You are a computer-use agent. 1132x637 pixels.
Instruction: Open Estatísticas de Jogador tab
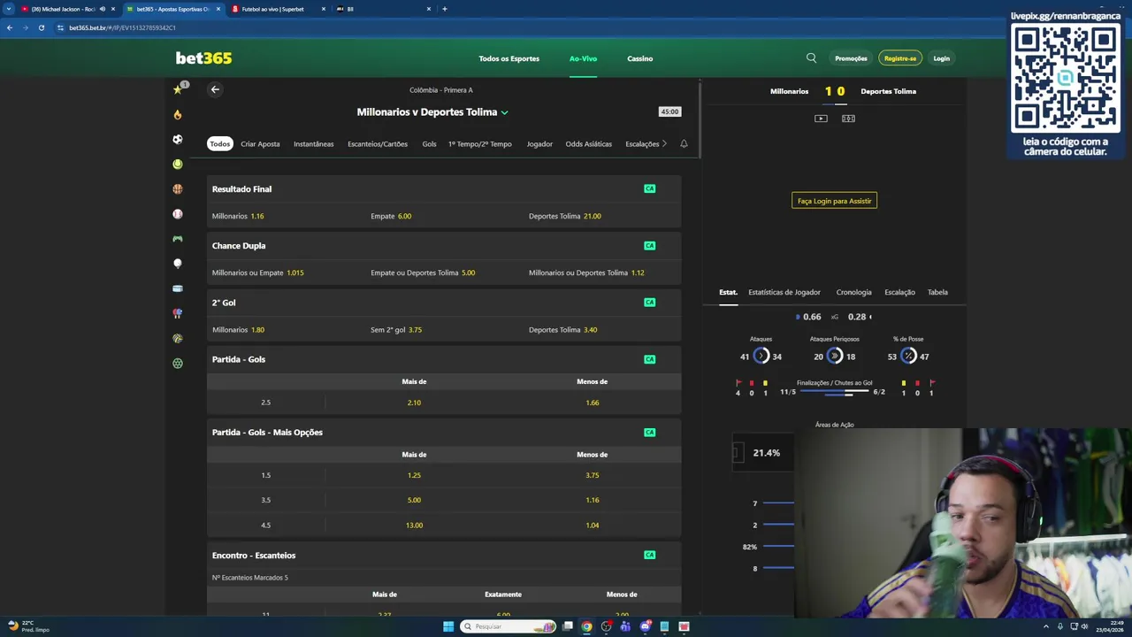[784, 292]
